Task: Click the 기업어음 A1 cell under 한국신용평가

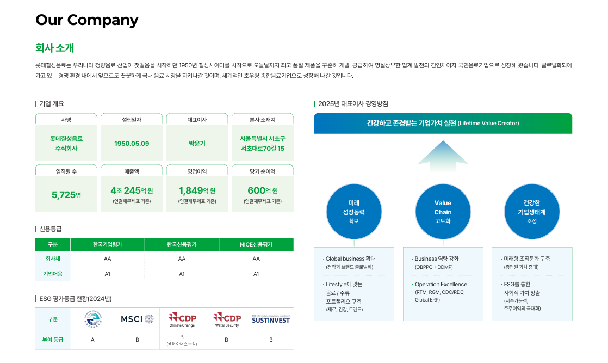Action: click(x=182, y=274)
